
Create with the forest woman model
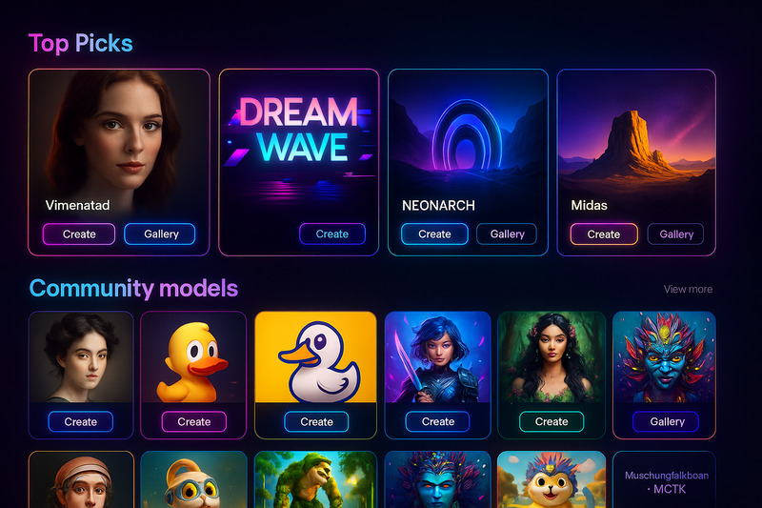click(551, 422)
